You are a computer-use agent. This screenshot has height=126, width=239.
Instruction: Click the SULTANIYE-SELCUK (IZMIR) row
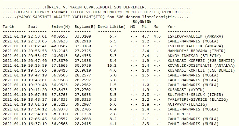[113, 95]
